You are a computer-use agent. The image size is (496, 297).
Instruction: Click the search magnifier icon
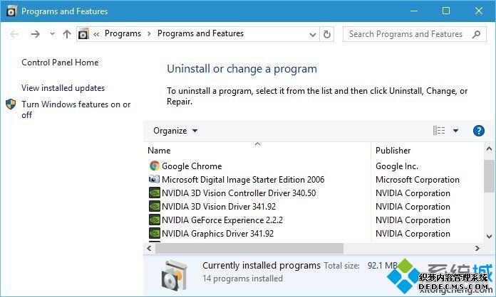click(x=476, y=34)
